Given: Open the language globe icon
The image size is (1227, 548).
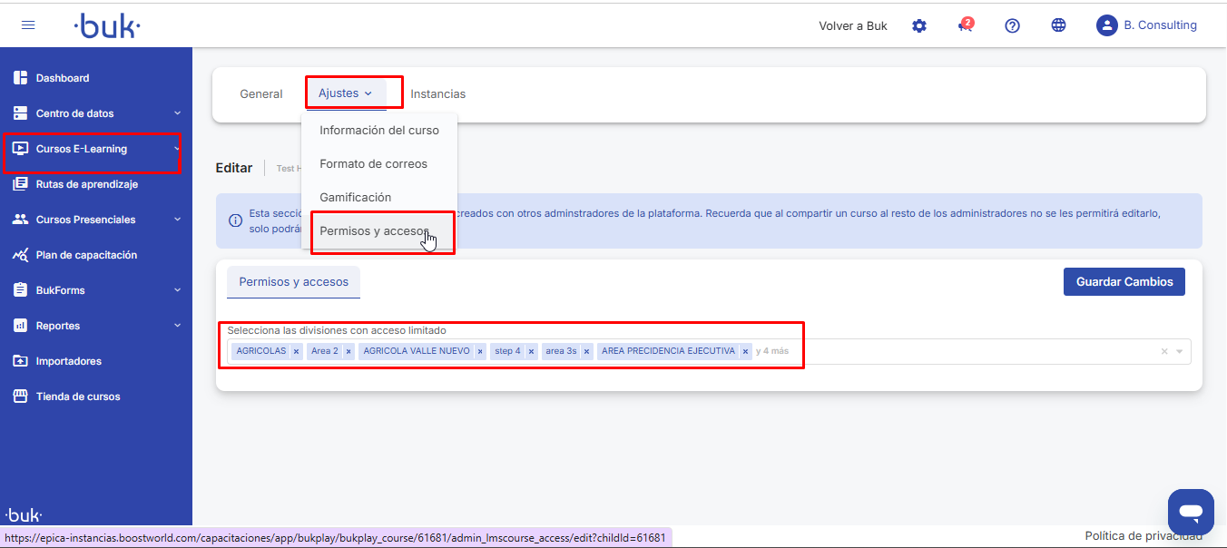Looking at the screenshot, I should 1058,25.
